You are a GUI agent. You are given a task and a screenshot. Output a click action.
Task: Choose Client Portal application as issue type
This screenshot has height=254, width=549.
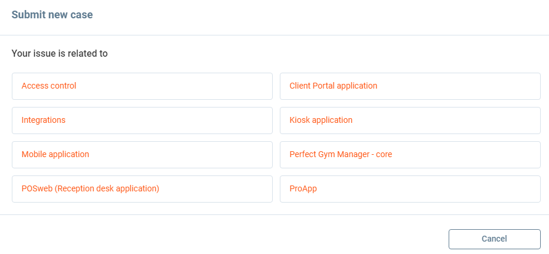tap(410, 86)
